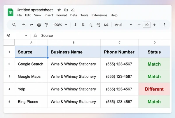Image resolution: width=175 pixels, height=118 pixels.
Task: Select the Source header cell
Action: (32, 52)
